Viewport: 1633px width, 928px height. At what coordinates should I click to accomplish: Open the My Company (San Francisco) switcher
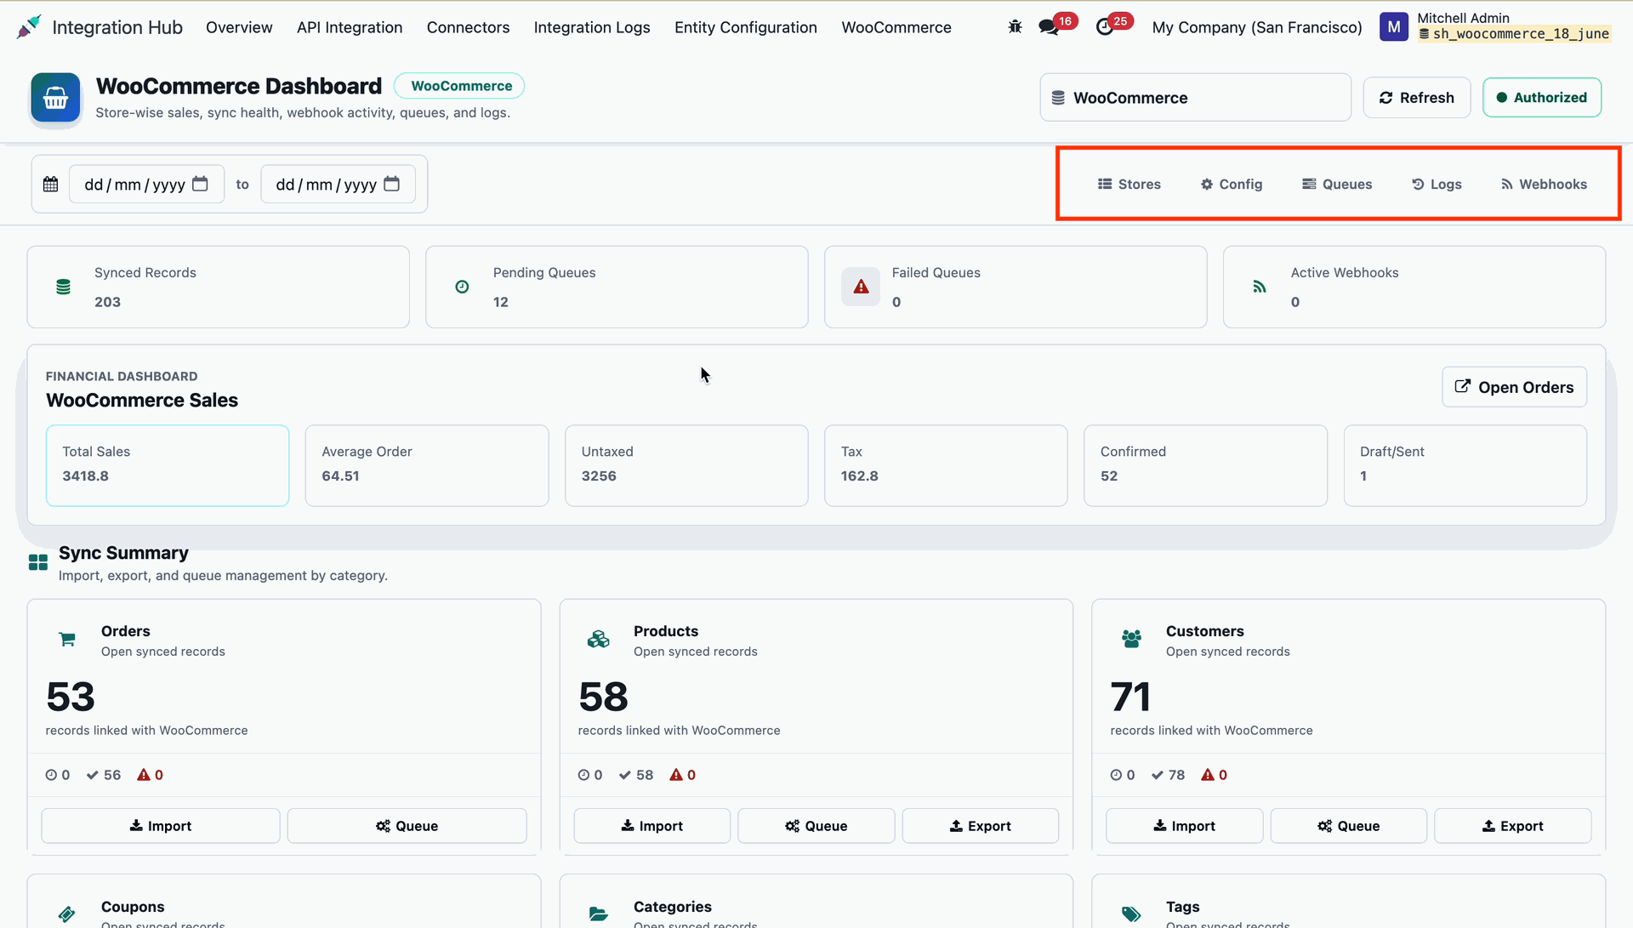click(1257, 27)
